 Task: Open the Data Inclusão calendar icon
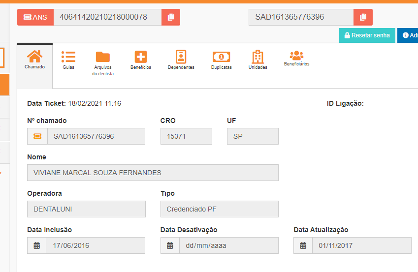coord(37,245)
